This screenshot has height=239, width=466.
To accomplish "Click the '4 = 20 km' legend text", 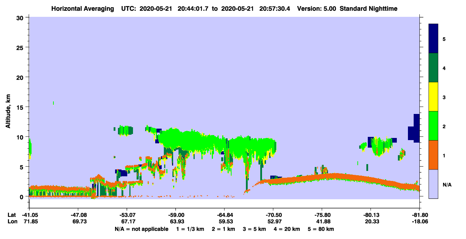I will [287, 229].
